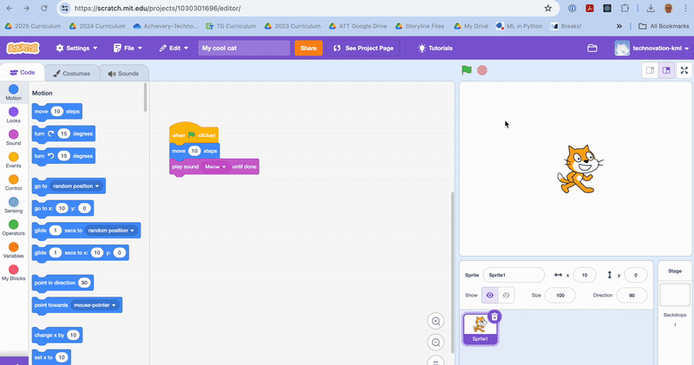Open the browser extensions puzzle icon
The width and height of the screenshot is (694, 365).
(625, 9)
